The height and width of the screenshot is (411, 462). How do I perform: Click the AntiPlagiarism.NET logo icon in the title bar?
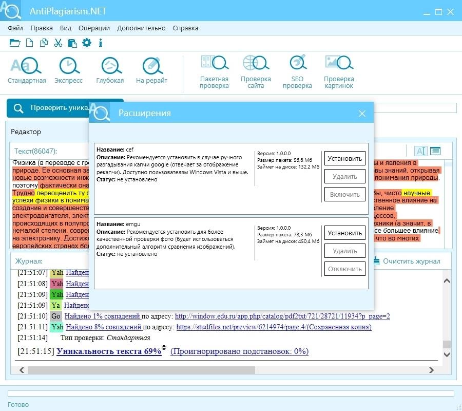tap(11, 10)
